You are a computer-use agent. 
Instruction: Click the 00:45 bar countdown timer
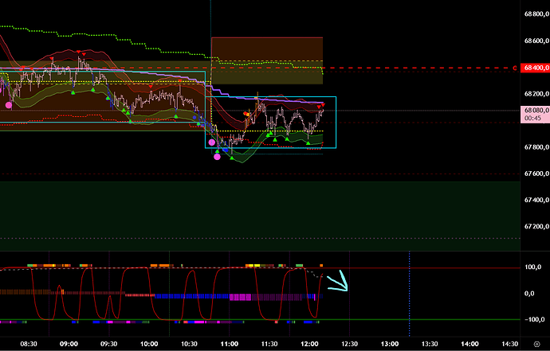535,119
